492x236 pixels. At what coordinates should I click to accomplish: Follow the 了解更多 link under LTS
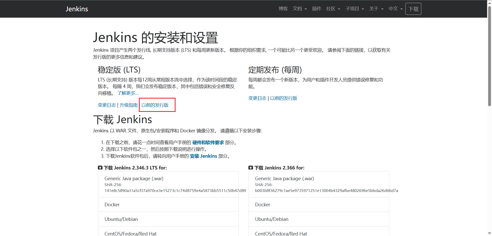(128, 93)
